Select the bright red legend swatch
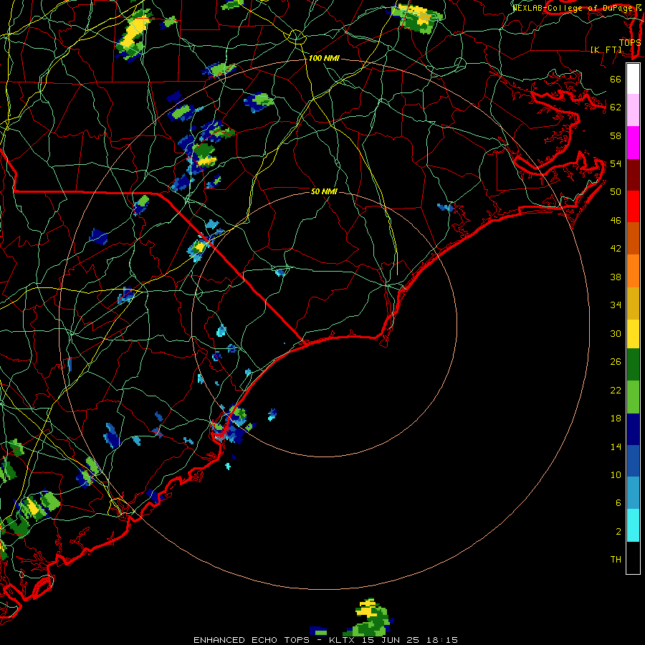Screen dimensions: 645x645 (633, 206)
